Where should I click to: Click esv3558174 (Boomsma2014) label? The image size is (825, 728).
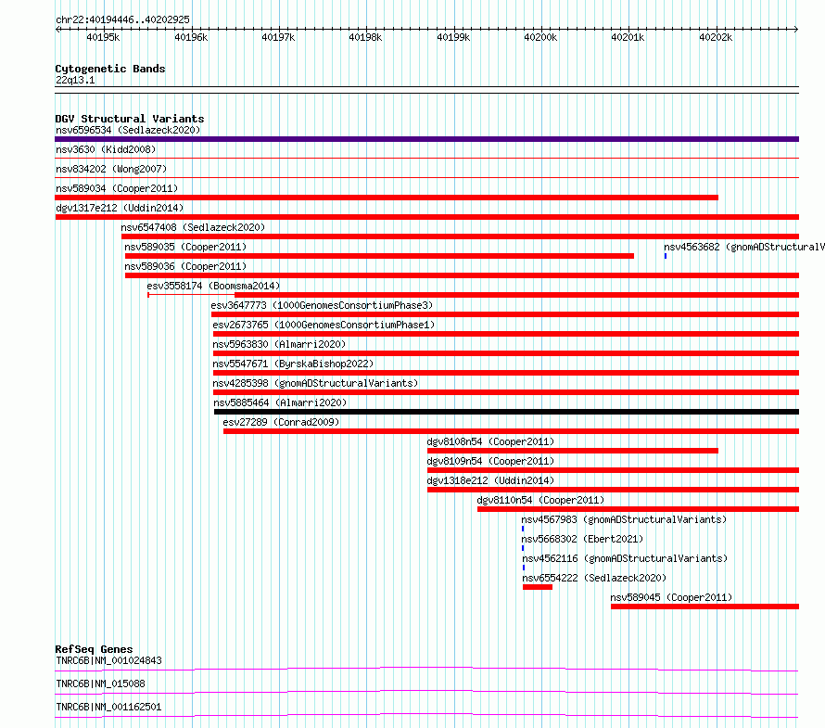[x=213, y=286]
